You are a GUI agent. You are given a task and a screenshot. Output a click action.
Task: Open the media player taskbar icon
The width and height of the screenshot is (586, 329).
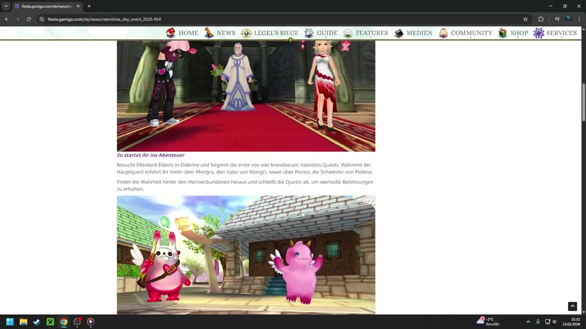(91, 322)
